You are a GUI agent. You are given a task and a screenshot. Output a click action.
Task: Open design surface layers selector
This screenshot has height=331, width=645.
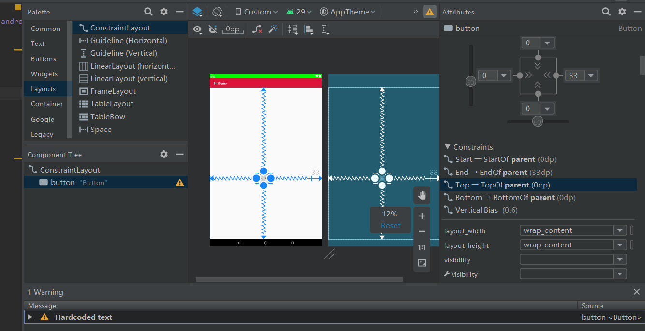pyautogui.click(x=197, y=12)
